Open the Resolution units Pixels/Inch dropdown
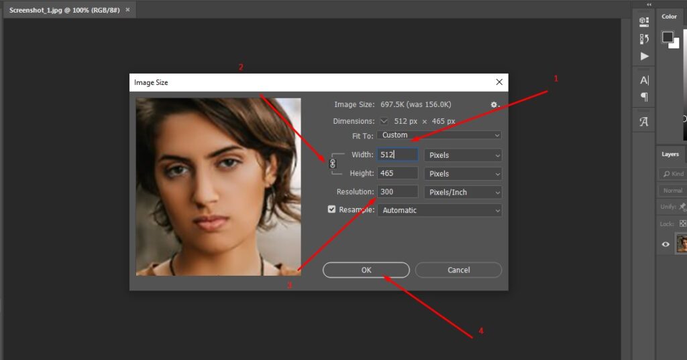 (x=463, y=192)
